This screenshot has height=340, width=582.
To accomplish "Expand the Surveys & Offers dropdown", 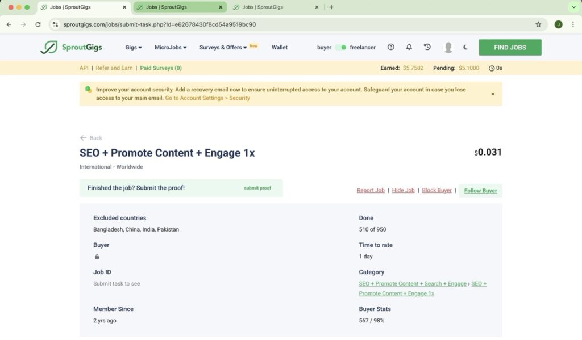I will [223, 47].
